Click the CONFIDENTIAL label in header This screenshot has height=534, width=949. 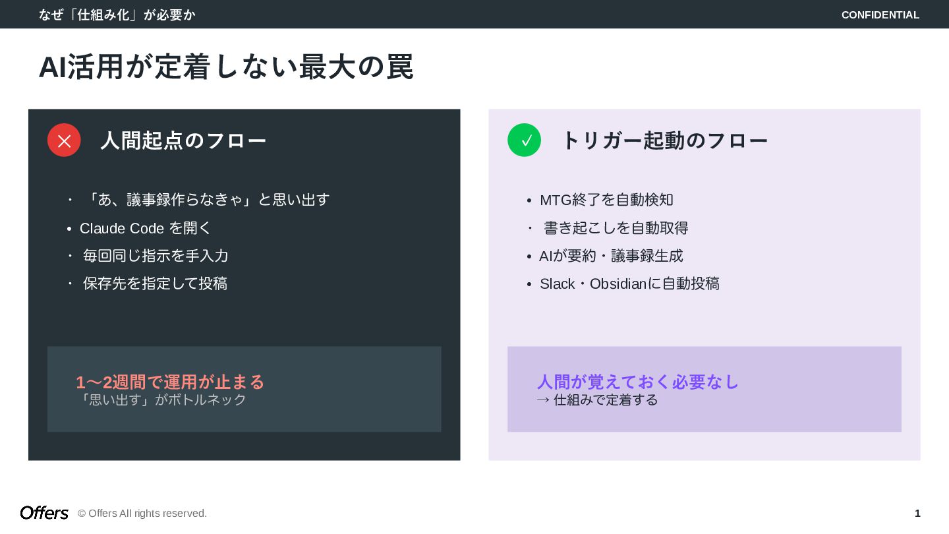[880, 15]
